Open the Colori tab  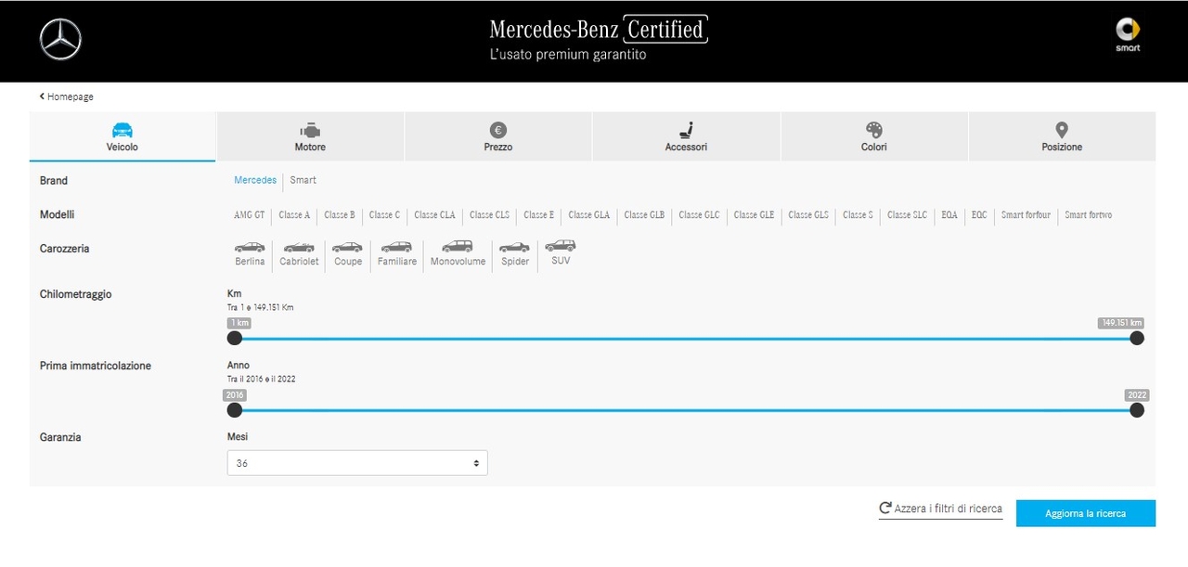click(x=874, y=136)
